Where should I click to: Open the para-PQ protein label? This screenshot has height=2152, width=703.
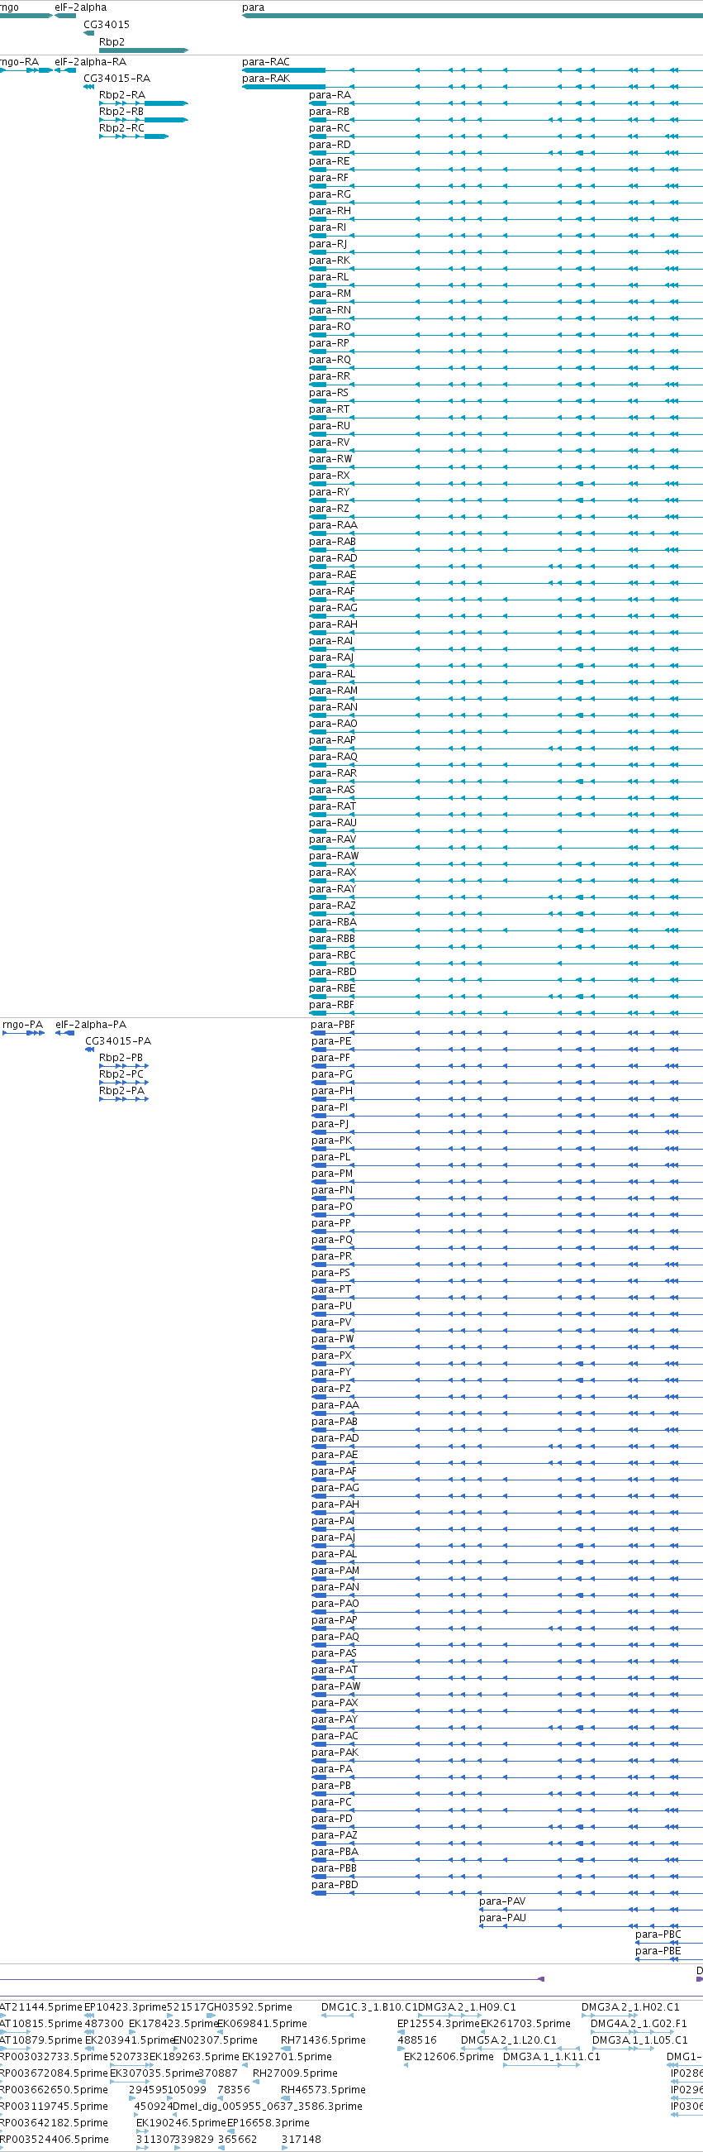[x=332, y=1241]
